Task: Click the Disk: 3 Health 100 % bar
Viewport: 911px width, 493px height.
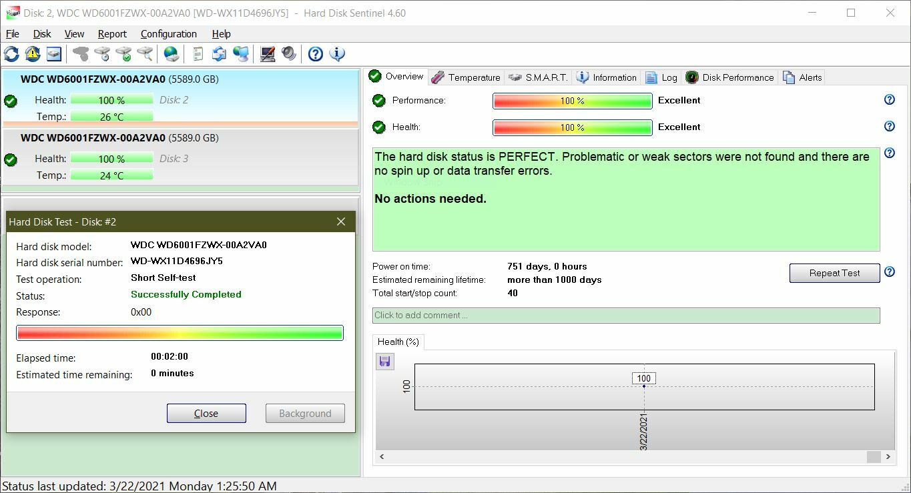Action: 111,159
